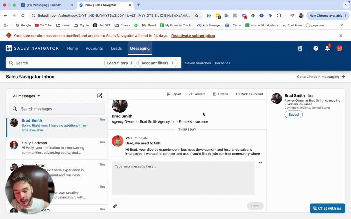
Task: Open the compose new message pencil icon
Action: point(100,96)
